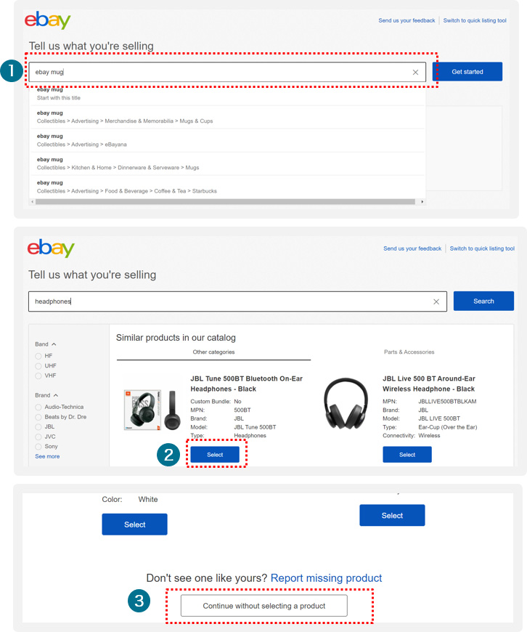527x632 pixels.
Task: Click the JBL Tune 500BT product image
Action: click(152, 410)
